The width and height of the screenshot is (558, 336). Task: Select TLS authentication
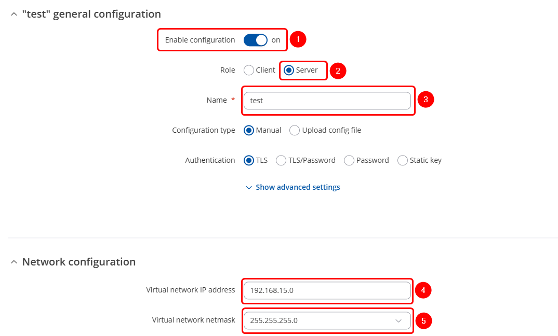click(249, 160)
